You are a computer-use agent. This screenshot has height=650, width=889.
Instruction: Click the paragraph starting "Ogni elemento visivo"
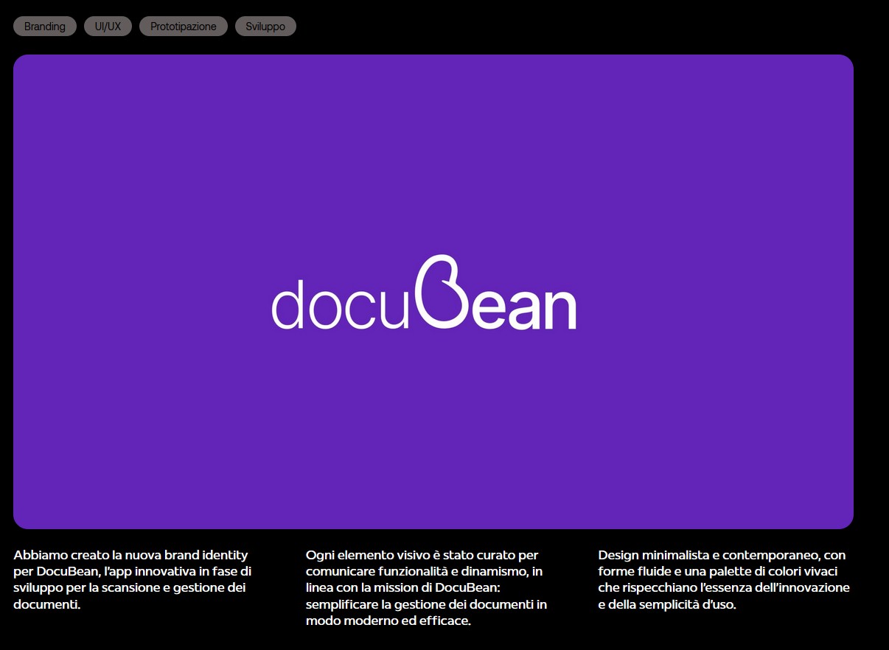(x=426, y=587)
